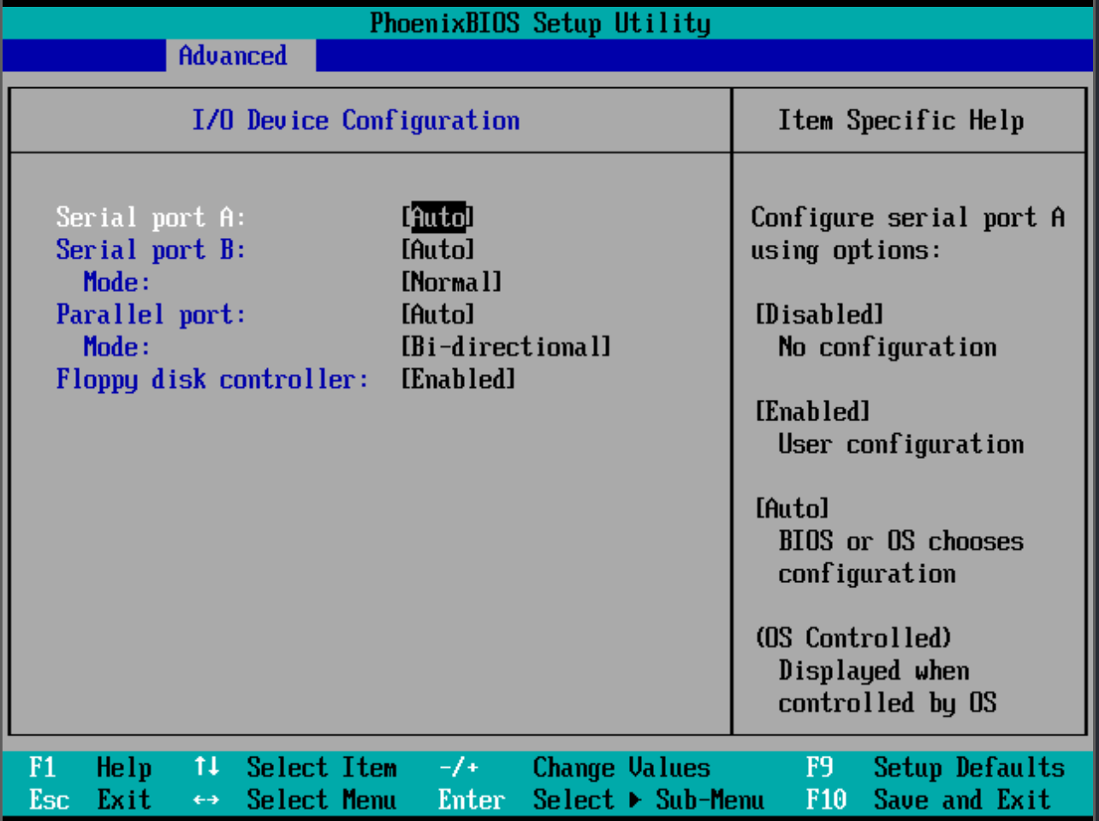1099x821 pixels.
Task: Change the [Normal] mode value
Action: pyautogui.click(x=451, y=283)
